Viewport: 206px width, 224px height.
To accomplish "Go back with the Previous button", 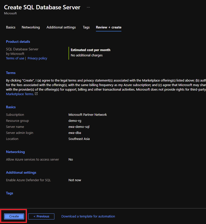I will 41,216.
